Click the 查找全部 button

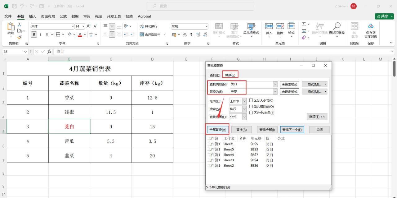(267, 130)
